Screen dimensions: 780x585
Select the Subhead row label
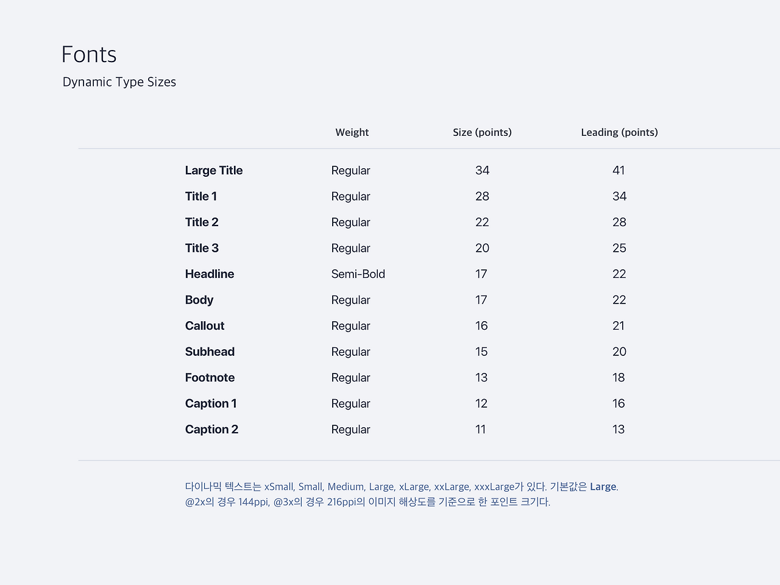pyautogui.click(x=210, y=352)
